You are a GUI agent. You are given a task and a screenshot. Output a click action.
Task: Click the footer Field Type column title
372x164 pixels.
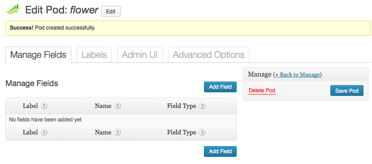182,132
